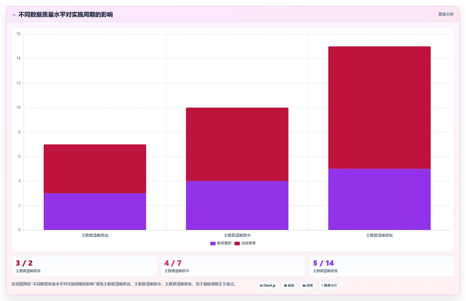Open the 4 / 7 data card
This screenshot has width=466, height=301.
tap(233, 266)
